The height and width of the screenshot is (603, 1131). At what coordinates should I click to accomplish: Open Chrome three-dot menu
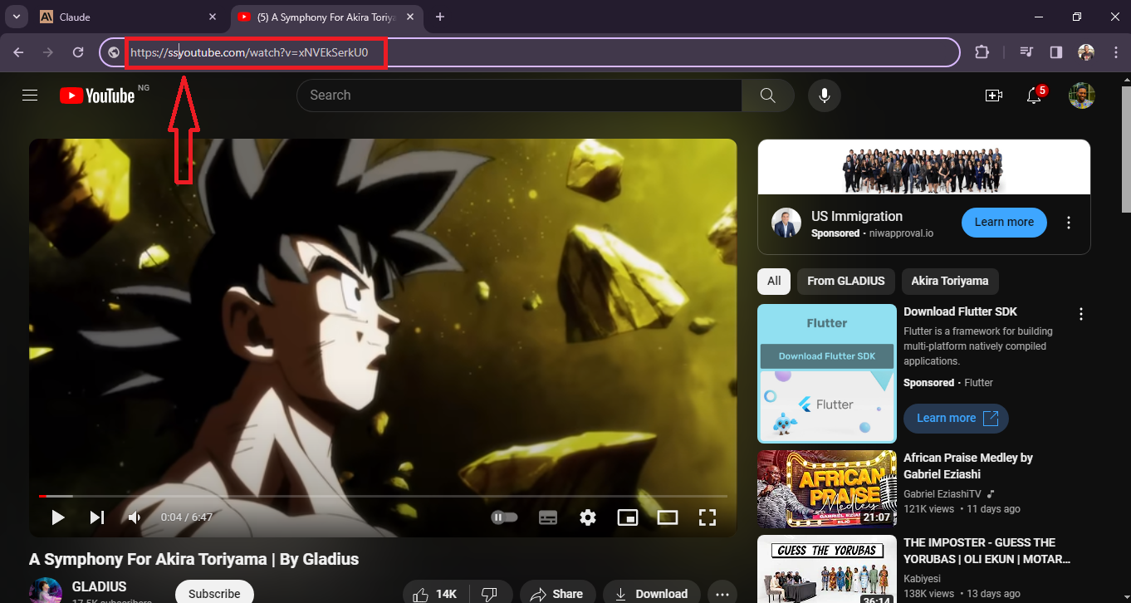[x=1114, y=52]
